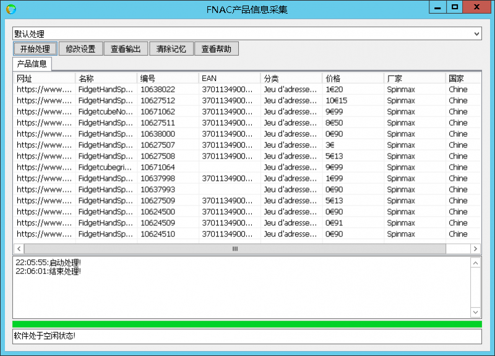The height and width of the screenshot is (356, 495).
Task: Click the status text 软件处于空闲状态!
Action: (x=45, y=336)
